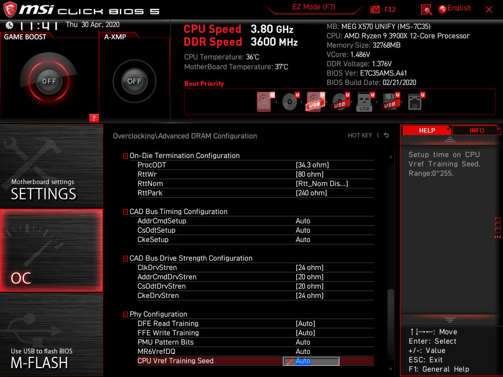Click the language globe icon
This screenshot has height=377, width=503.
(442, 9)
